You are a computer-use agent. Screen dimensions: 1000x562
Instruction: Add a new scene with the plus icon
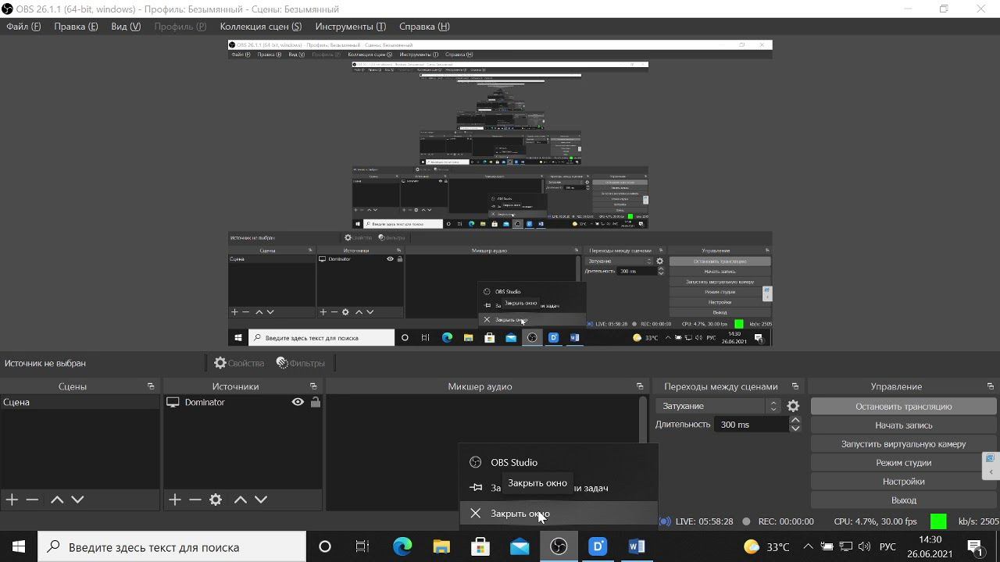[12, 500]
